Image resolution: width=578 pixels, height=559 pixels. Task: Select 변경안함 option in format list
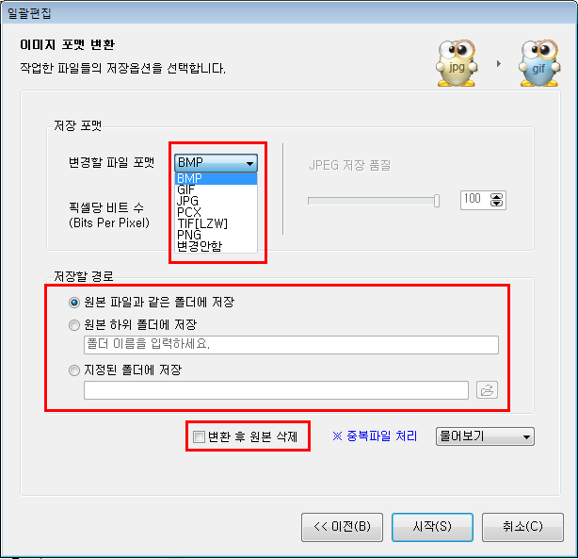216,246
